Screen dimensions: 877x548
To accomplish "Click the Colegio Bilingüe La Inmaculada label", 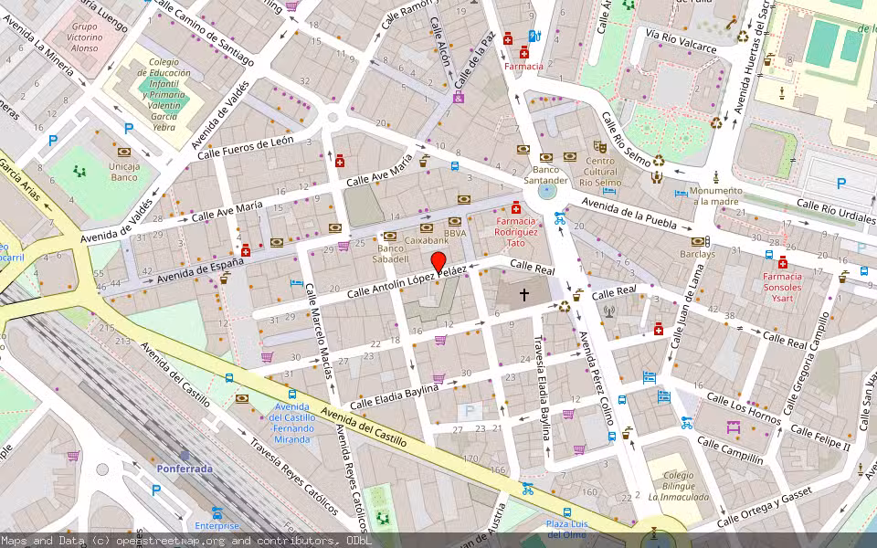I will click(679, 486).
